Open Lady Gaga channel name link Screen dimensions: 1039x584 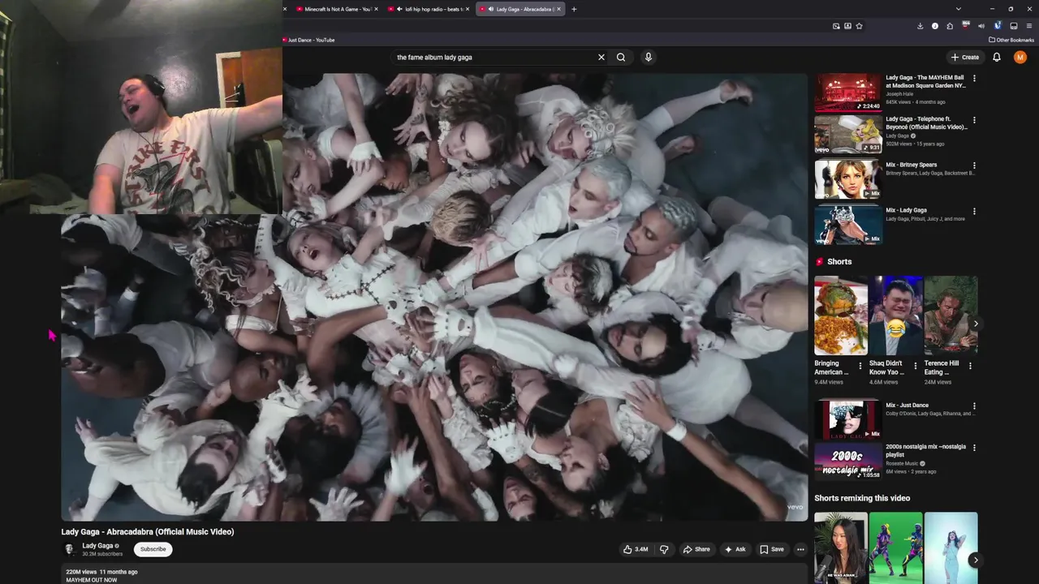97,546
